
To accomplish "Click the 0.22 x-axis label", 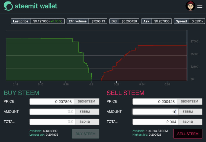I will pos(117,84).
